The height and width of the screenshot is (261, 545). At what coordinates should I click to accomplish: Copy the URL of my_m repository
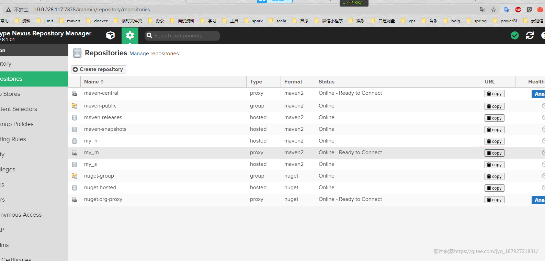click(495, 153)
